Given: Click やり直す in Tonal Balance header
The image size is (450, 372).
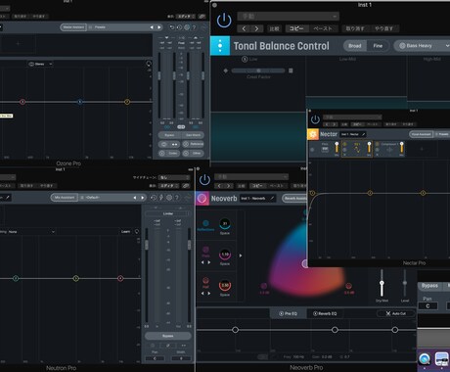Looking at the screenshot, I should click(x=383, y=28).
